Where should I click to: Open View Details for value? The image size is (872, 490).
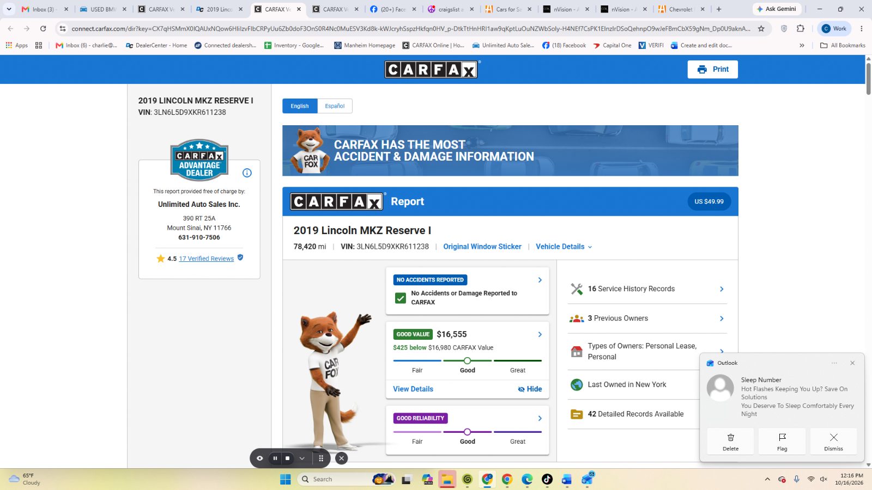413,389
